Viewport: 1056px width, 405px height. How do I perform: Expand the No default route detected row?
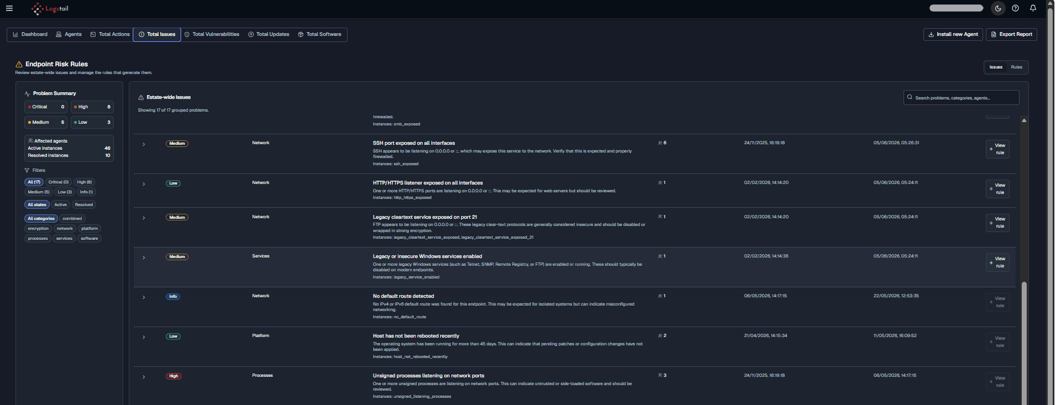[x=144, y=297]
